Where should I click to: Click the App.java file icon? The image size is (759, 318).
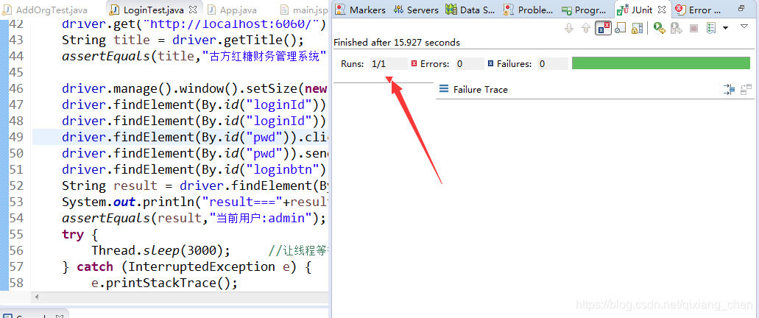pos(211,10)
